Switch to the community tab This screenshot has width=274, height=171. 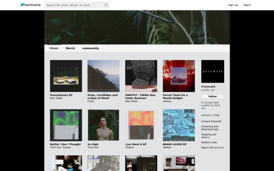click(90, 48)
